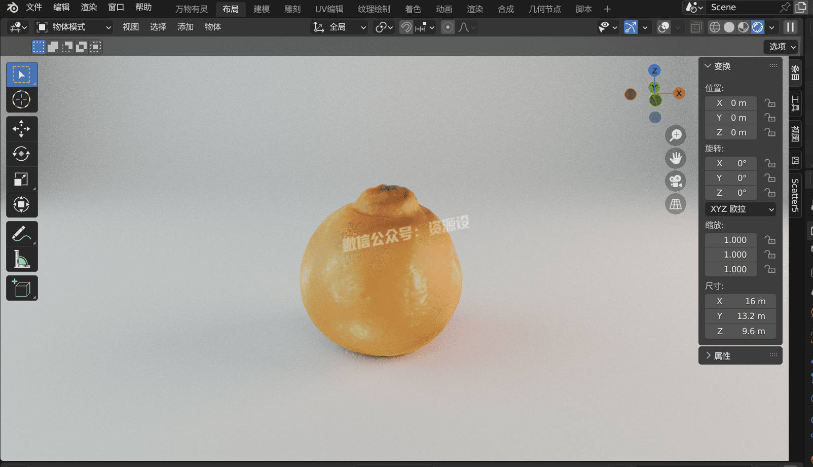Toggle lock on rotation Z
Viewport: 813px width, 467px height.
(770, 193)
